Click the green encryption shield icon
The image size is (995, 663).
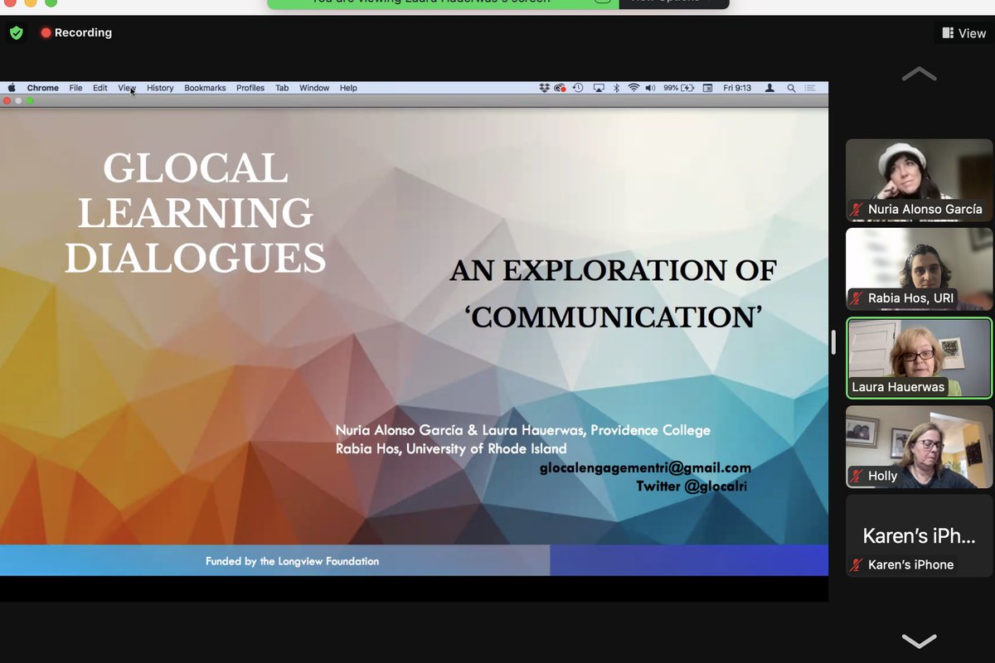point(17,33)
